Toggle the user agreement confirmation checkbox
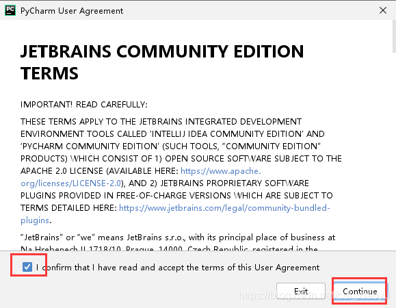This screenshot has width=396, height=308. [27, 267]
